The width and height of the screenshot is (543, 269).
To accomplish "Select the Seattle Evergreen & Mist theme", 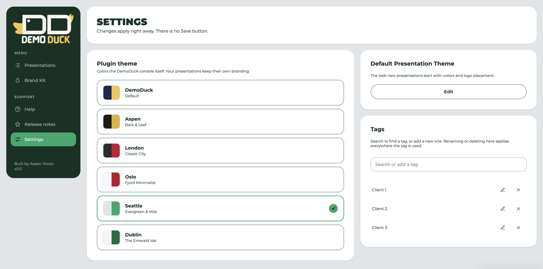I will coord(220,208).
